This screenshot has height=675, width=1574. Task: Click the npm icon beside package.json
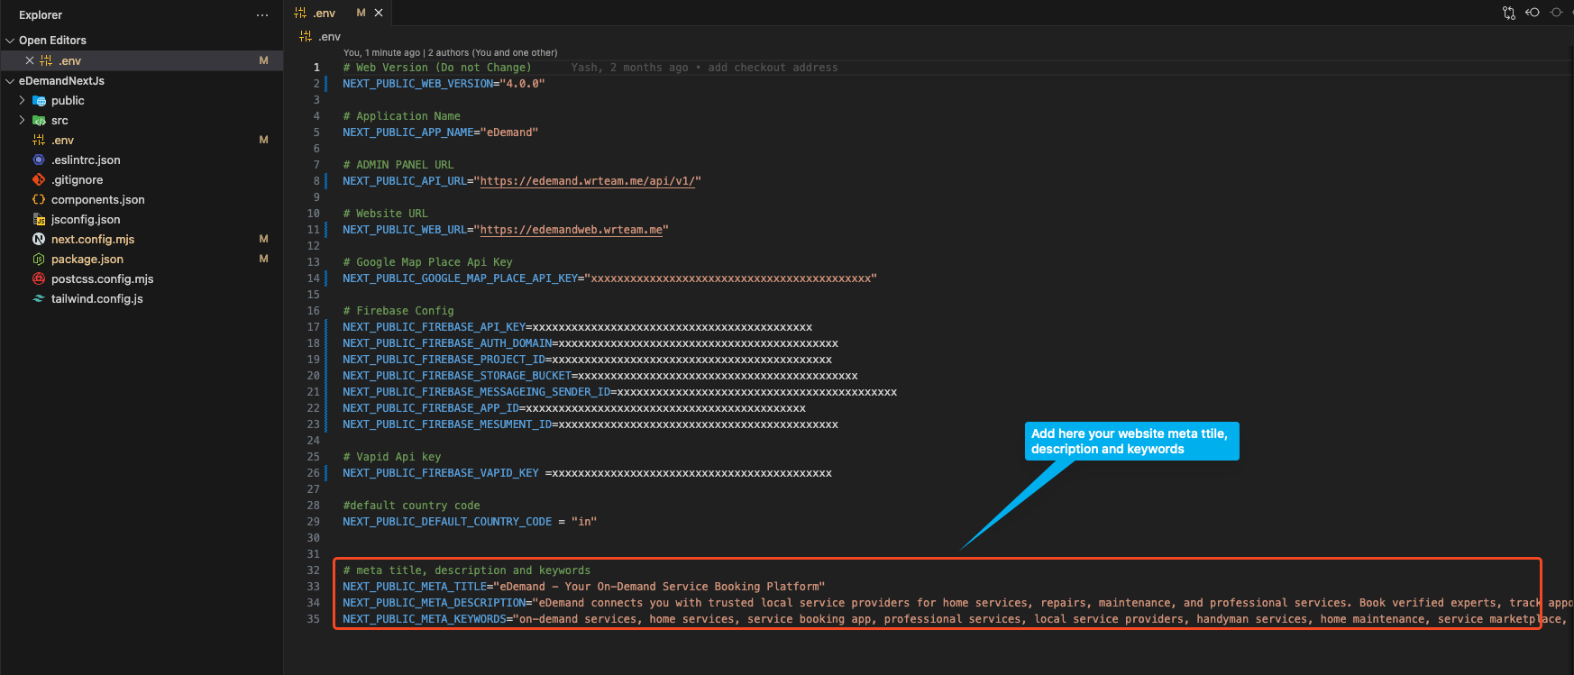[39, 259]
